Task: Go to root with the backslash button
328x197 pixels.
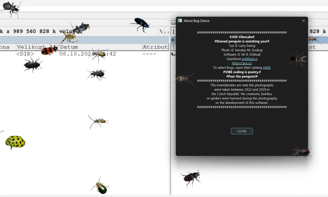Action: [161, 31]
